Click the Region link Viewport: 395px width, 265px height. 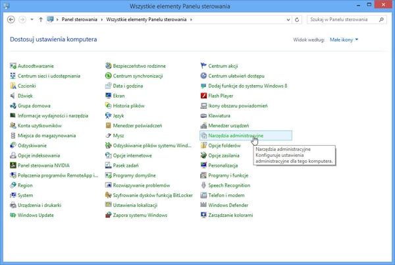click(x=25, y=185)
